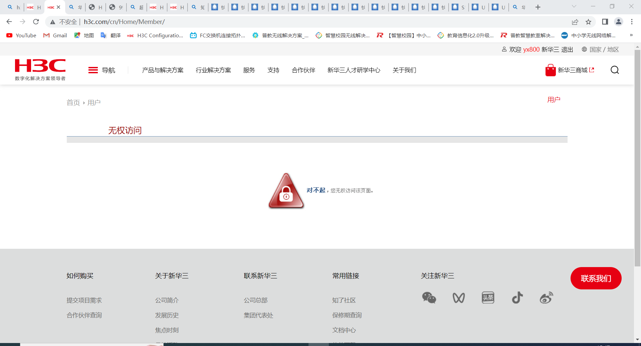Click the page vertical scrollbar thumb

tap(637, 158)
